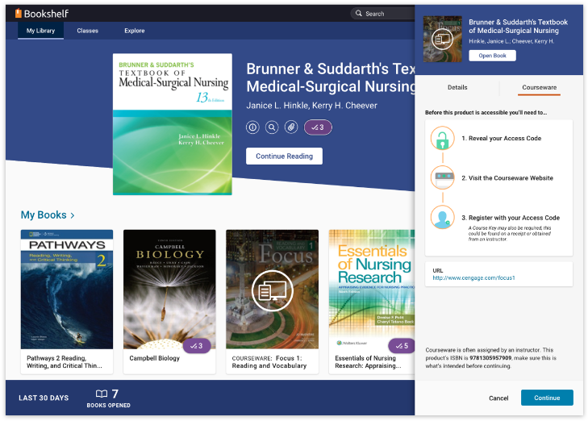Click inside the Search field
The image size is (588, 421).
384,14
